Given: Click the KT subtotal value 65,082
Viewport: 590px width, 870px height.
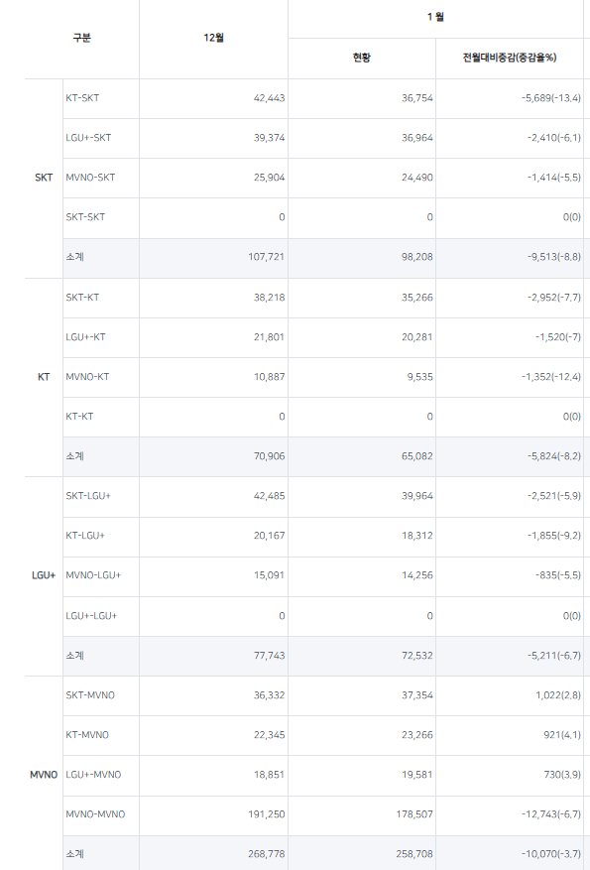Looking at the screenshot, I should (417, 456).
